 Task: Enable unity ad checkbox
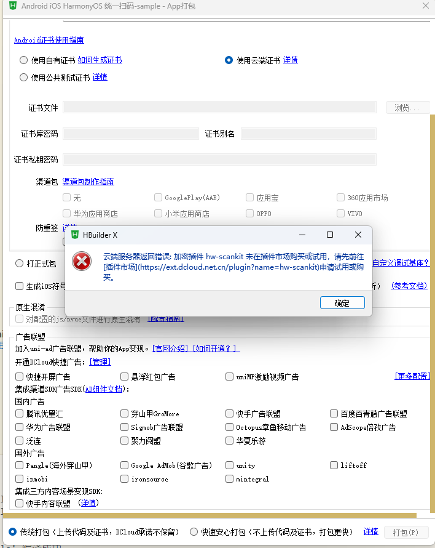coord(229,465)
